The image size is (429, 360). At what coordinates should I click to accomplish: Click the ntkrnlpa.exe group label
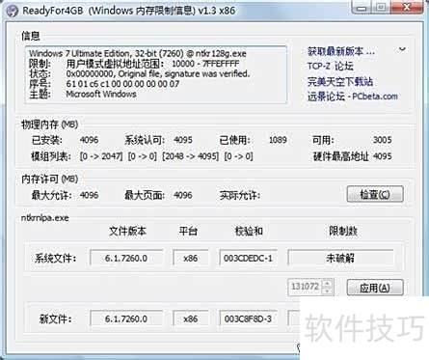point(45,218)
